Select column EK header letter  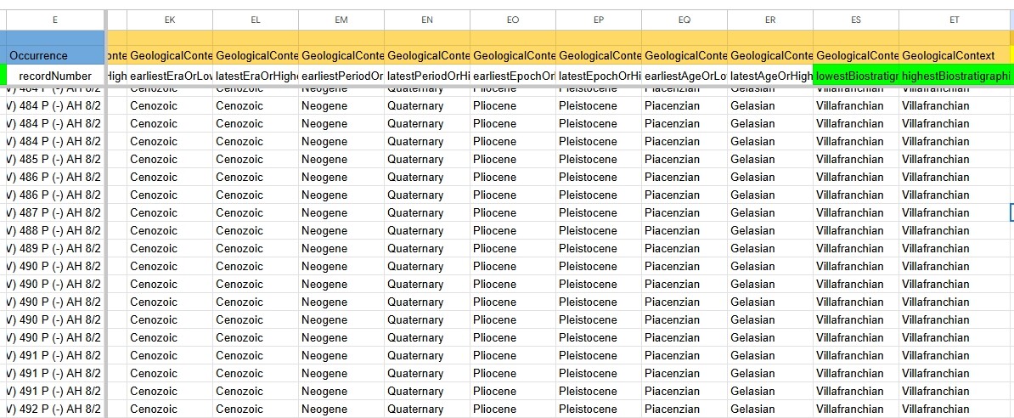point(170,19)
